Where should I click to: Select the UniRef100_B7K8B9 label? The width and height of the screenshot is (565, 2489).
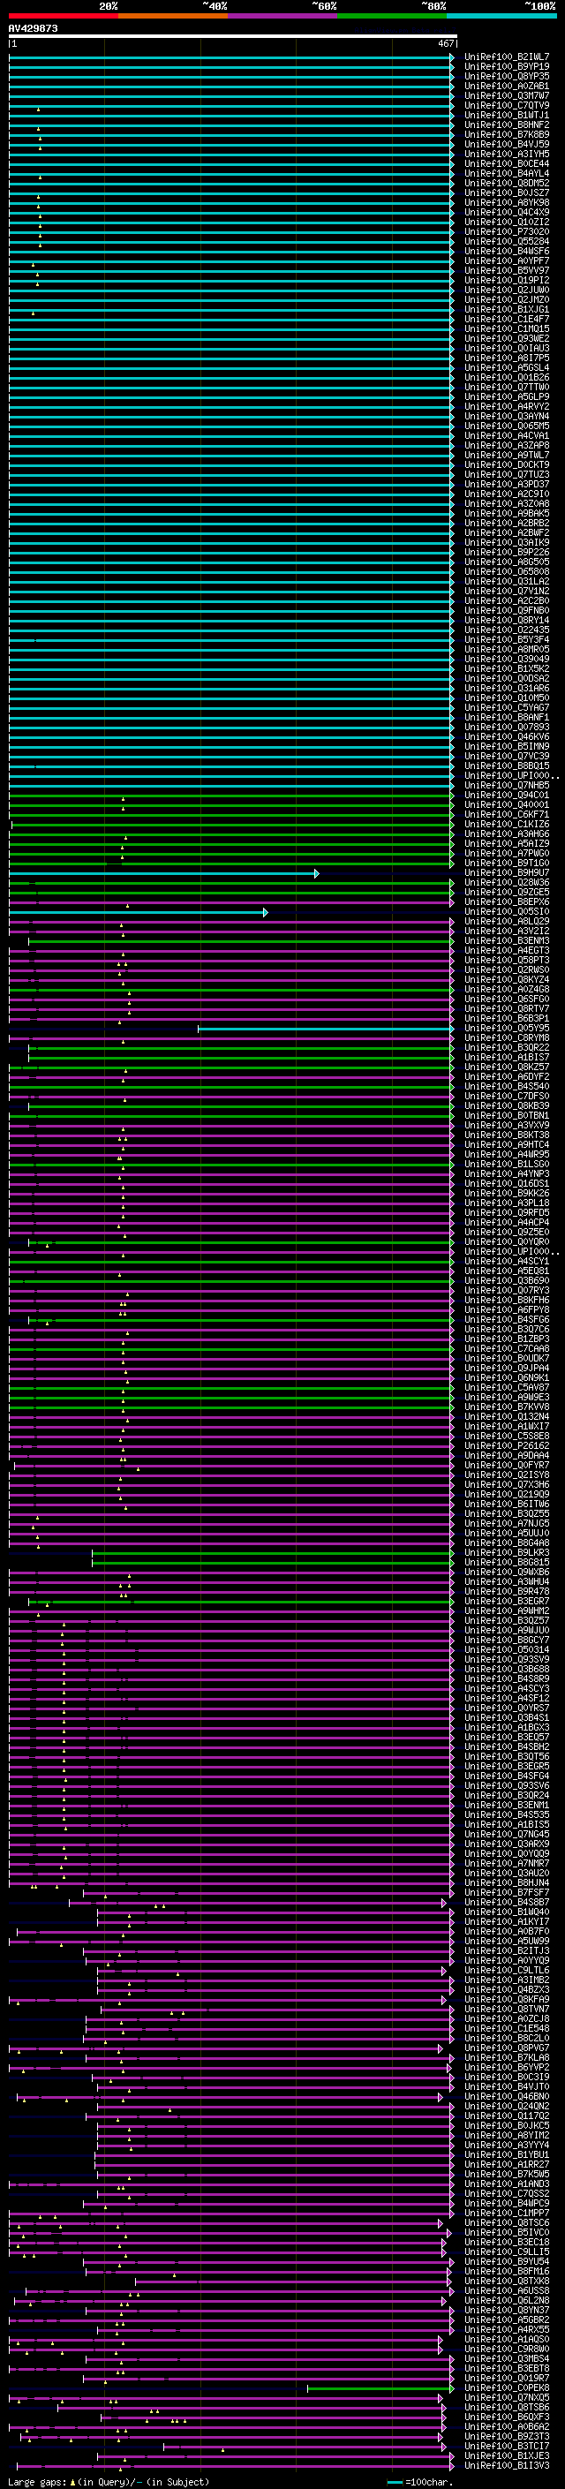[507, 134]
